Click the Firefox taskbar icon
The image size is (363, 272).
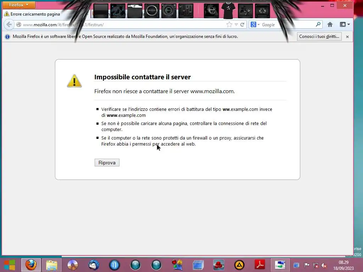pyautogui.click(x=31, y=265)
